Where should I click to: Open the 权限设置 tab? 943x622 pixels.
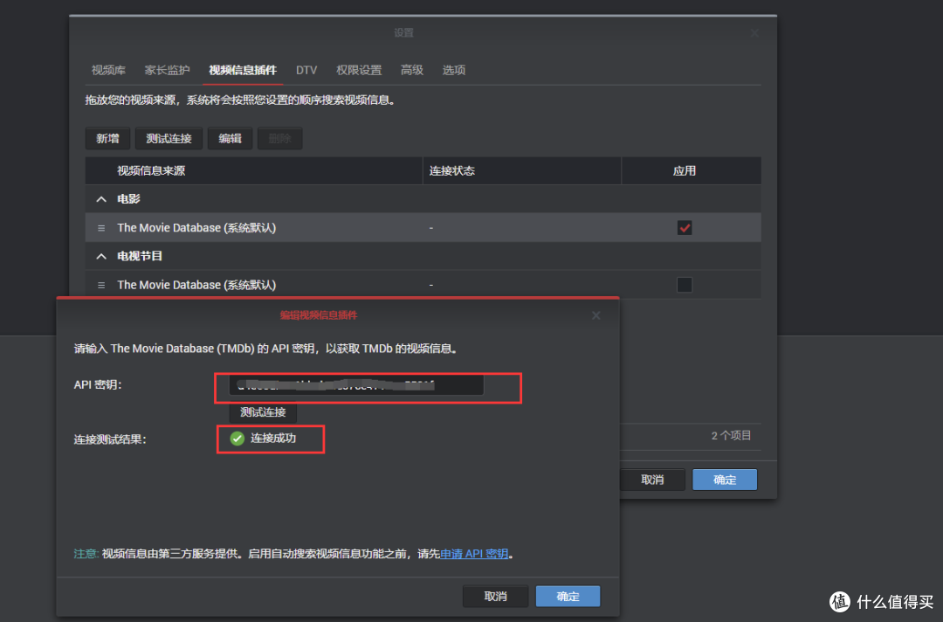359,70
